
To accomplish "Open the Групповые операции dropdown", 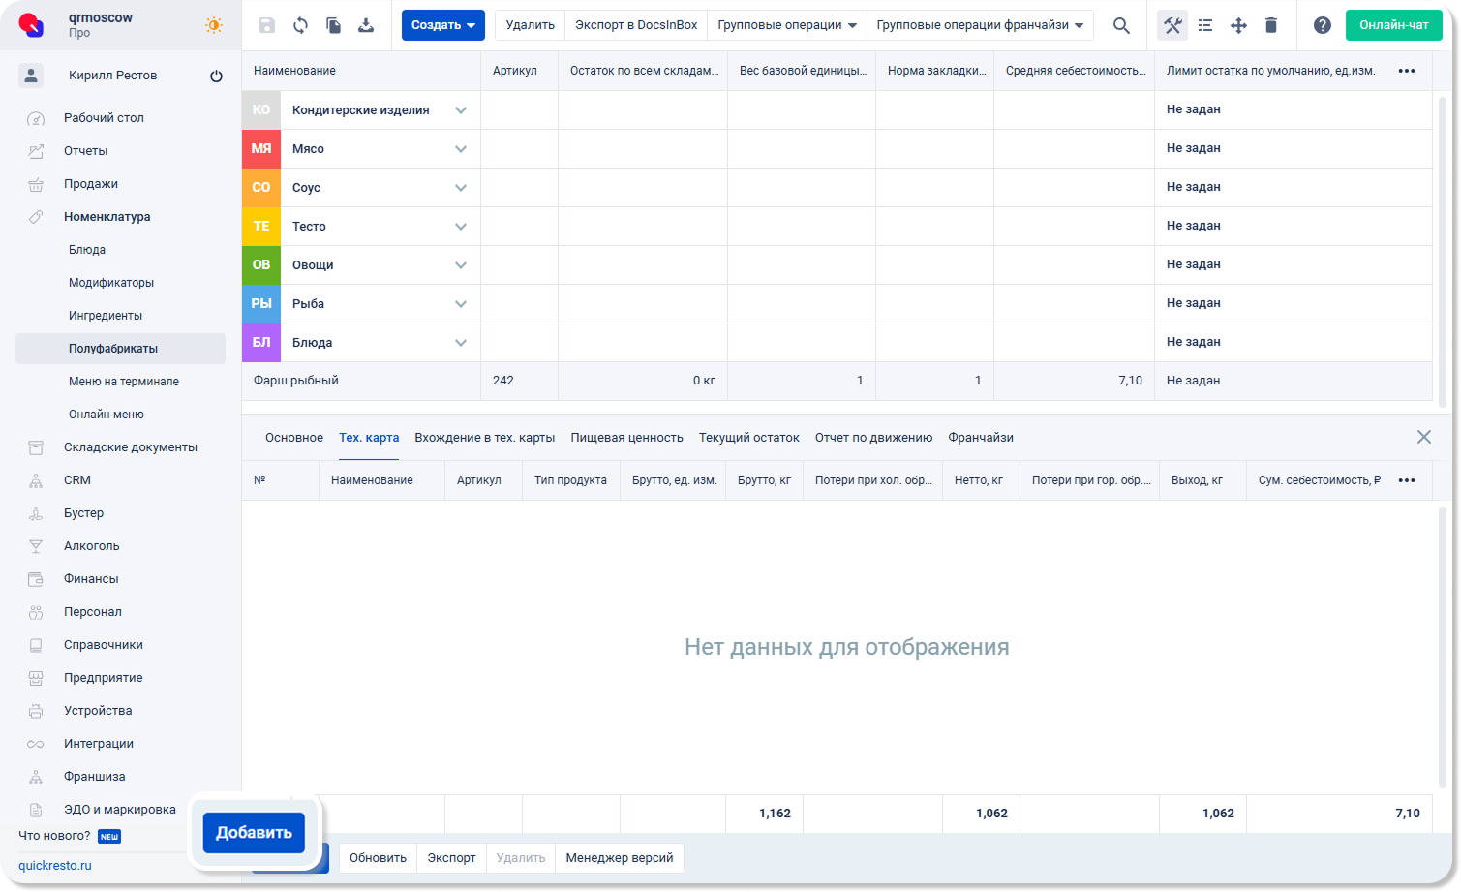I will pyautogui.click(x=787, y=25).
